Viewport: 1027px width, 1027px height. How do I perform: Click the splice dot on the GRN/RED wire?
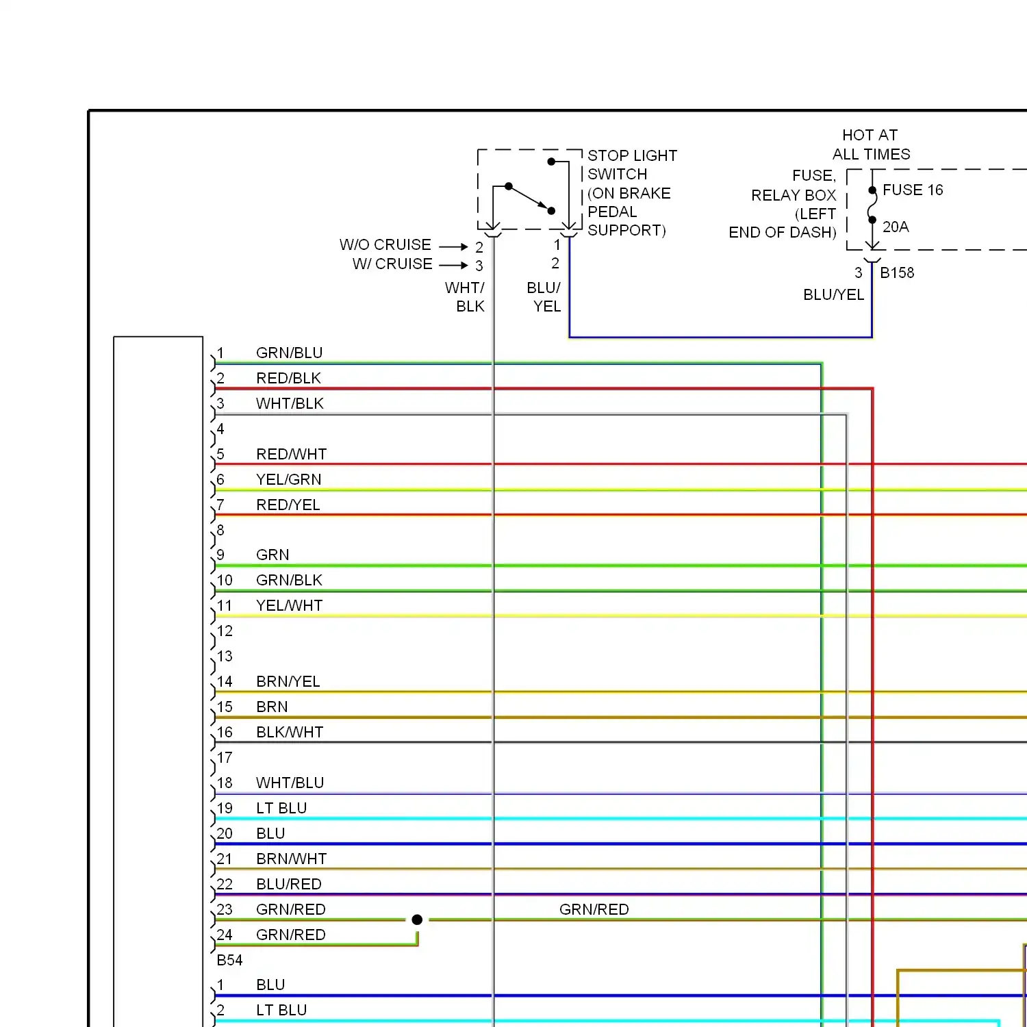pos(417,920)
